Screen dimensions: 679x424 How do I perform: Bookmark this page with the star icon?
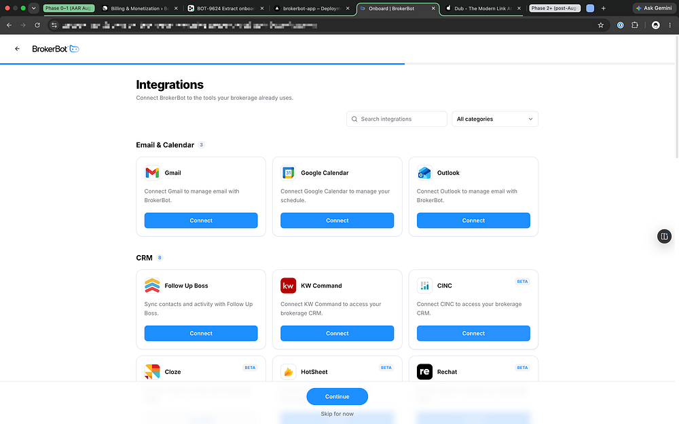601,26
